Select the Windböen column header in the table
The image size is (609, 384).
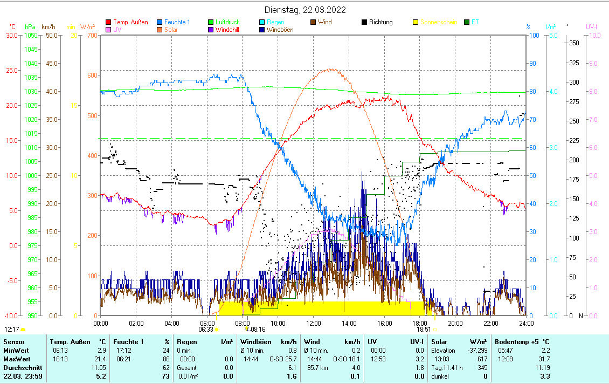[x=255, y=341]
